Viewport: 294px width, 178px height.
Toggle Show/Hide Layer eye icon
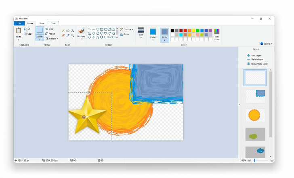coord(248,64)
